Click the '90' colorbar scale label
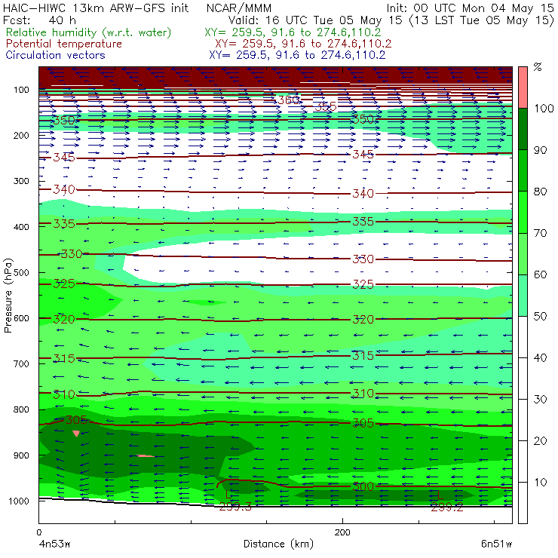This screenshot has height=558, width=558. tap(540, 150)
